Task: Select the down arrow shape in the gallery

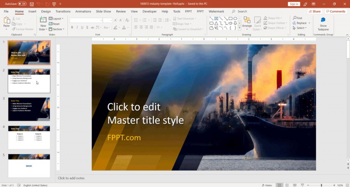Action: 235,23
